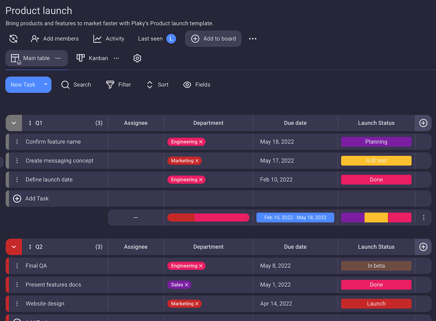Remove Engineering tag from Confirm feature name
This screenshot has width=436, height=321.
(x=201, y=142)
